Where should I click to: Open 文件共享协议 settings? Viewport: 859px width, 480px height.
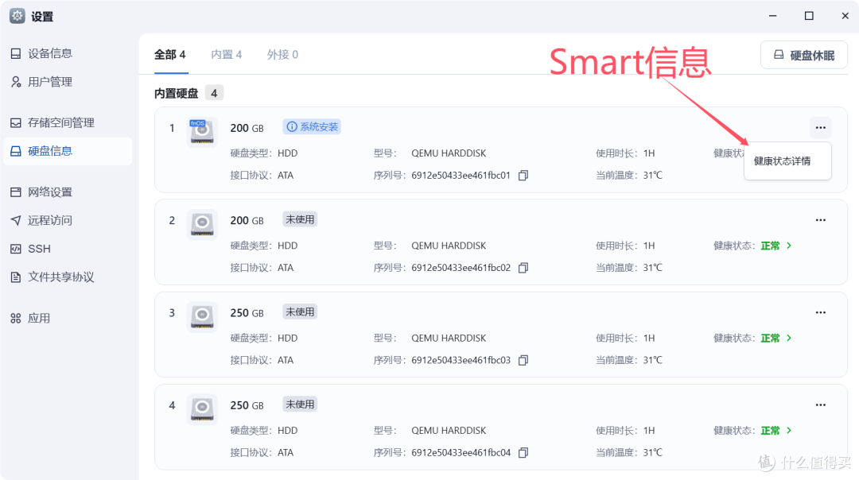tap(59, 277)
